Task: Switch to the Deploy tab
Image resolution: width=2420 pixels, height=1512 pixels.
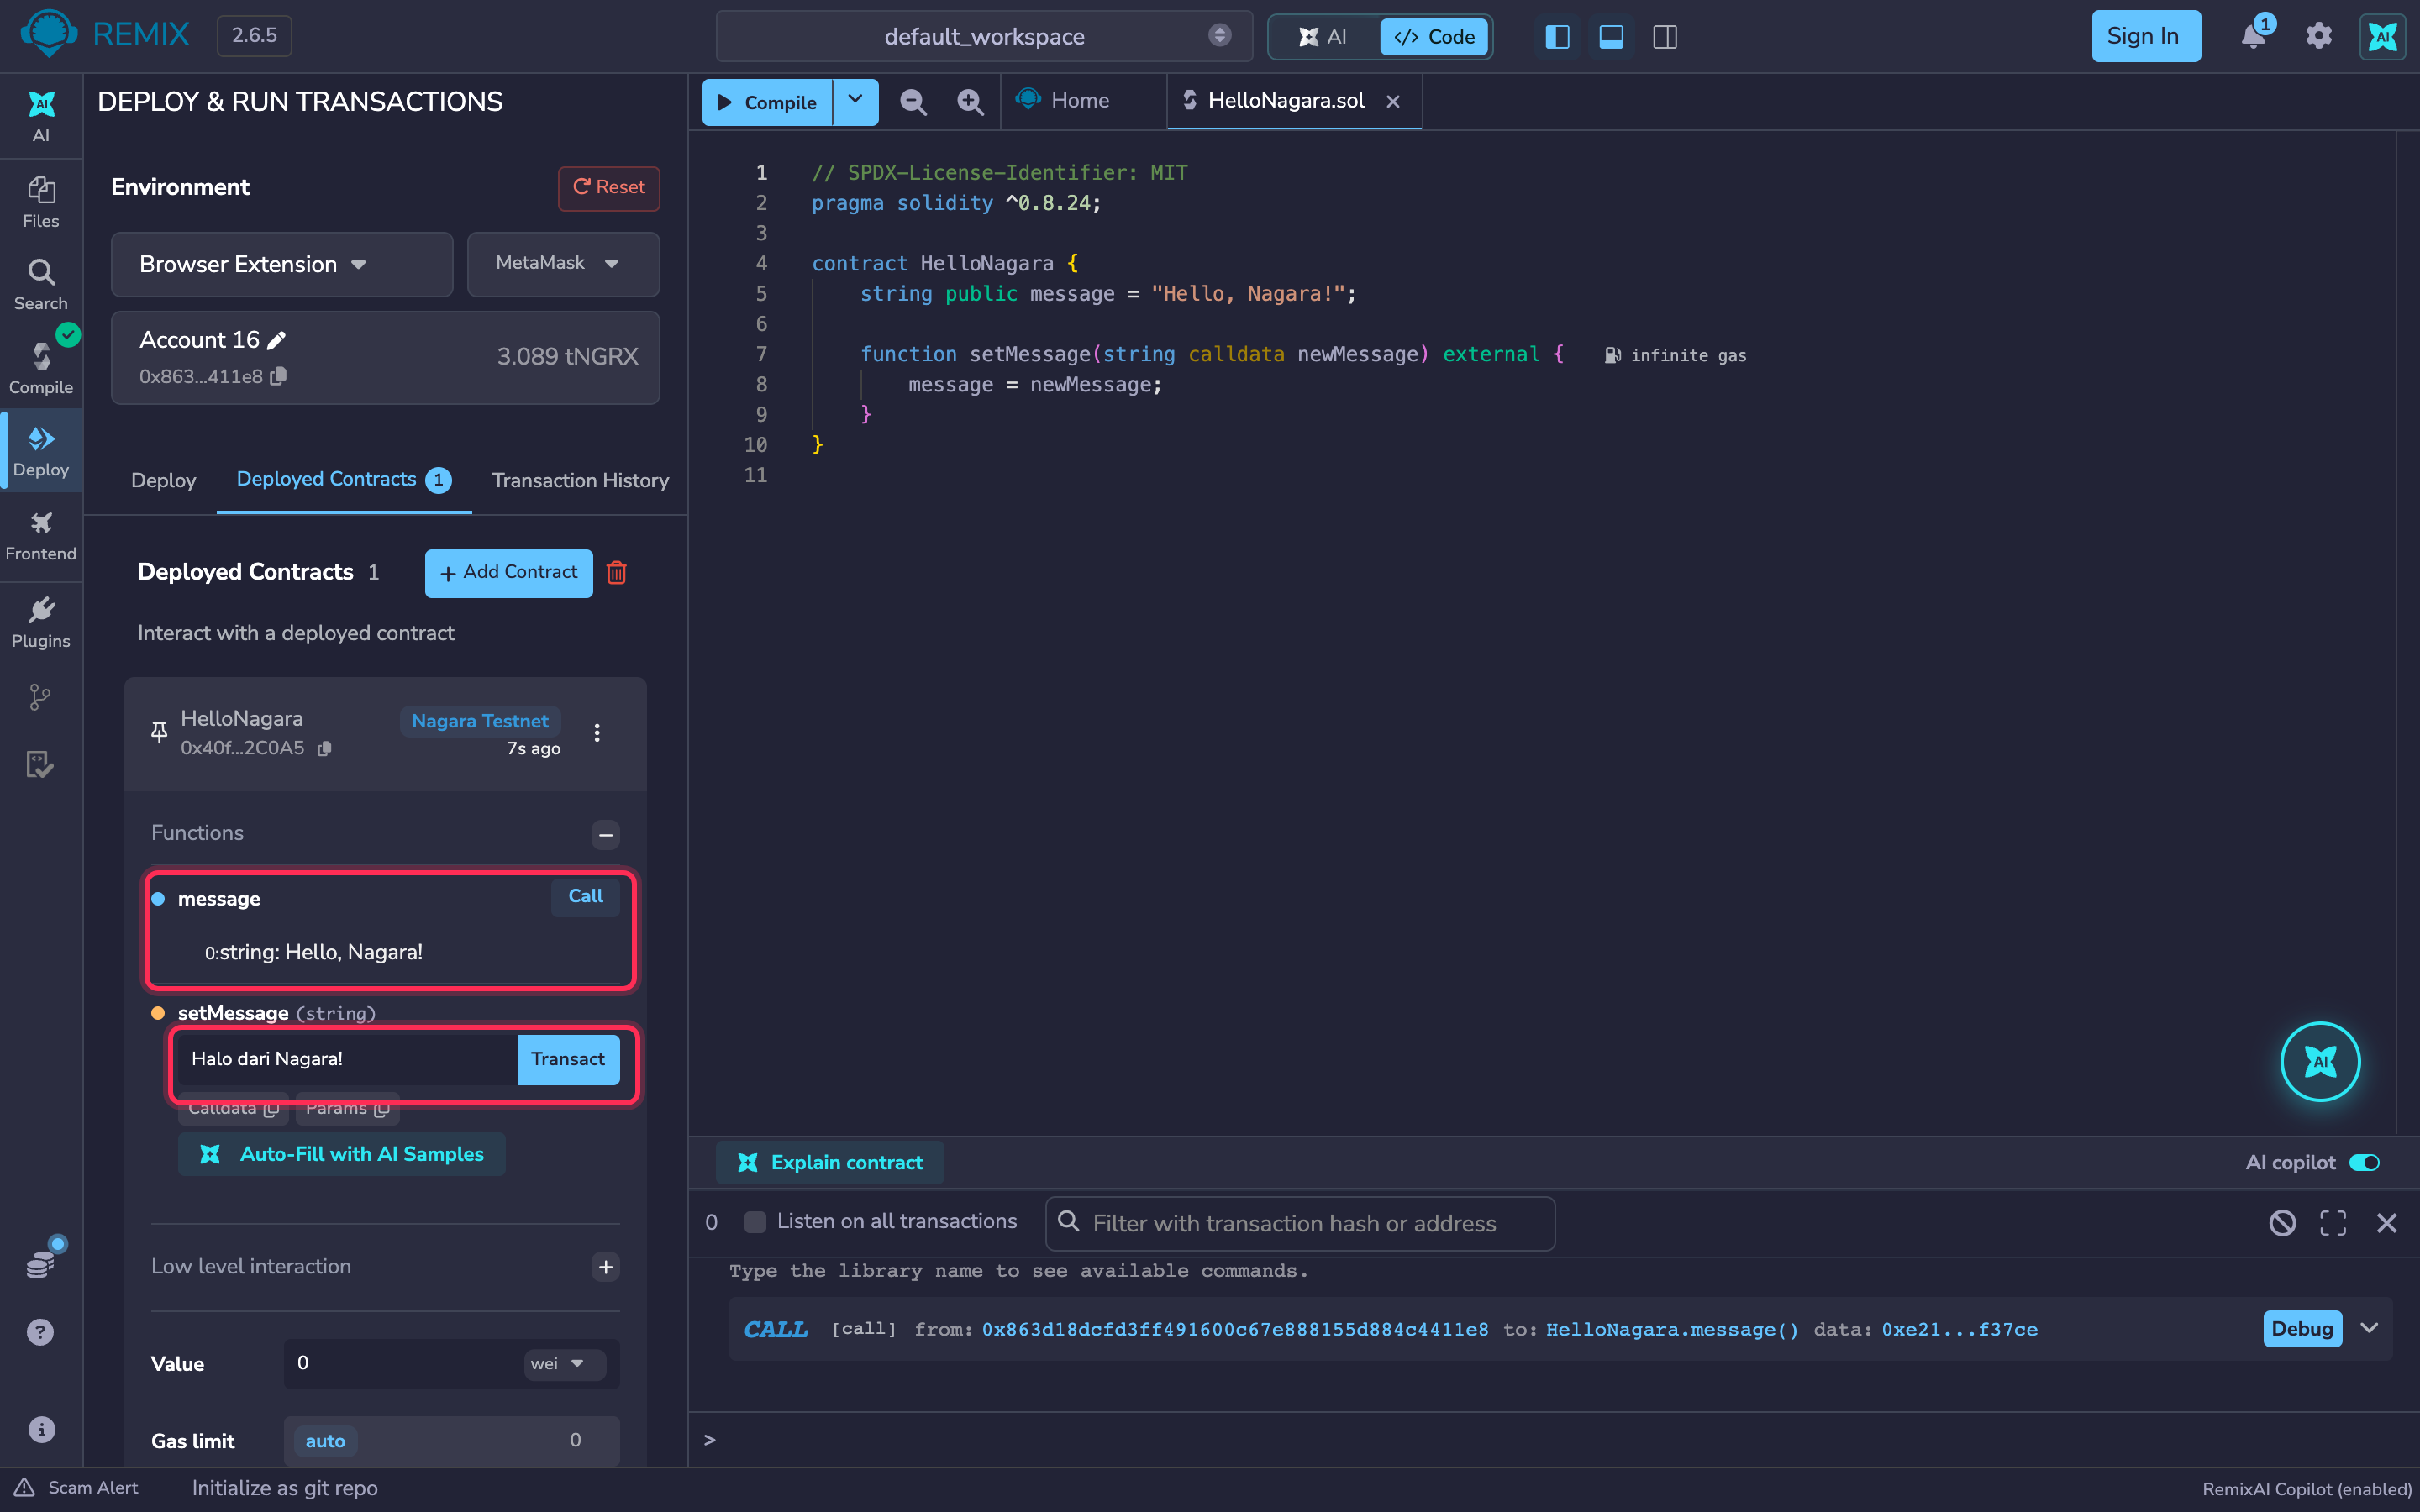Action: [x=163, y=481]
